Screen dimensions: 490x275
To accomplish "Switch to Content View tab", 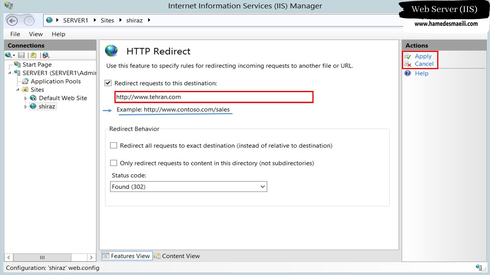I will click(176, 256).
